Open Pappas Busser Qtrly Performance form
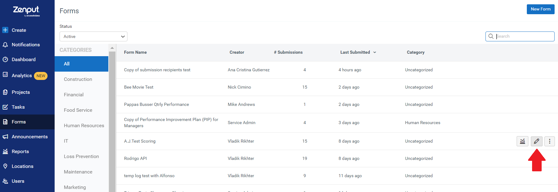The height and width of the screenshot is (192, 558). pyautogui.click(x=156, y=105)
